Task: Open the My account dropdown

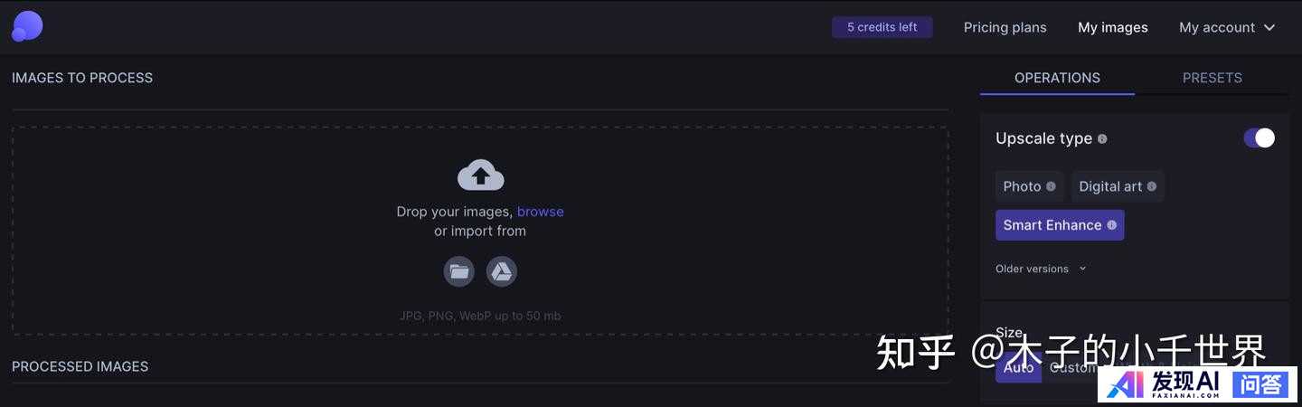Action: coord(1227,27)
